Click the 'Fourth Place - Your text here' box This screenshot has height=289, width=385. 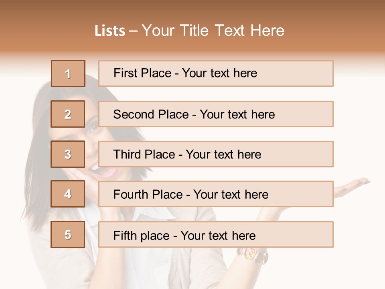click(216, 194)
